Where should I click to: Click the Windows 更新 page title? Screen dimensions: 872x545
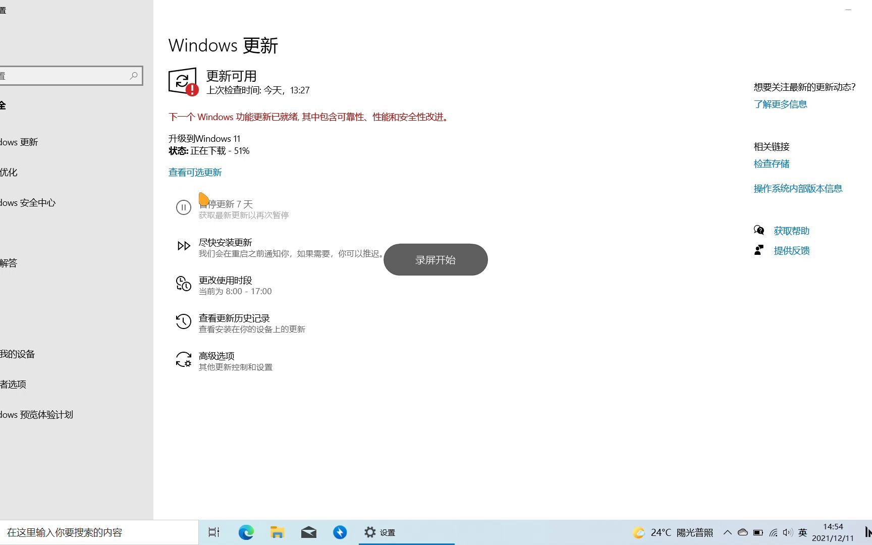click(223, 45)
